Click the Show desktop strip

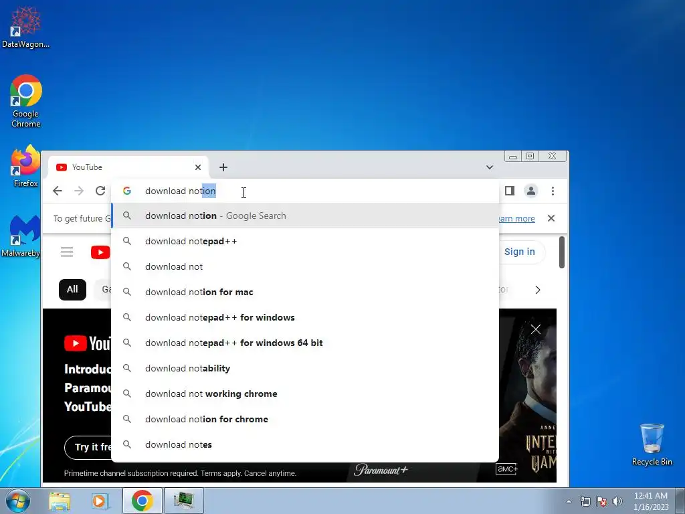point(680,501)
